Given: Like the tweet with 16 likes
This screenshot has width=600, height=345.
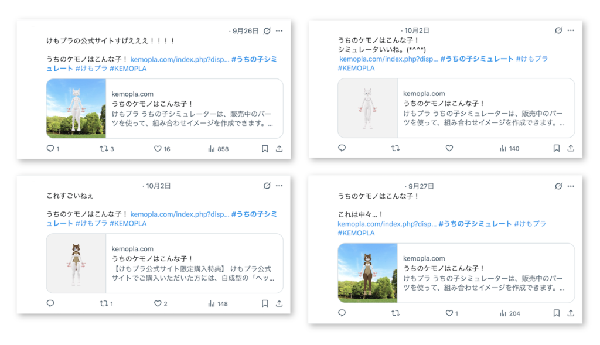Looking at the screenshot, I should tap(158, 149).
